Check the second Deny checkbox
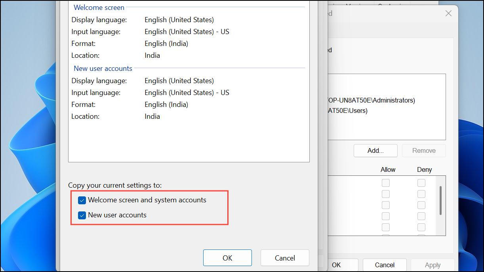This screenshot has width=484, height=272. [x=421, y=194]
